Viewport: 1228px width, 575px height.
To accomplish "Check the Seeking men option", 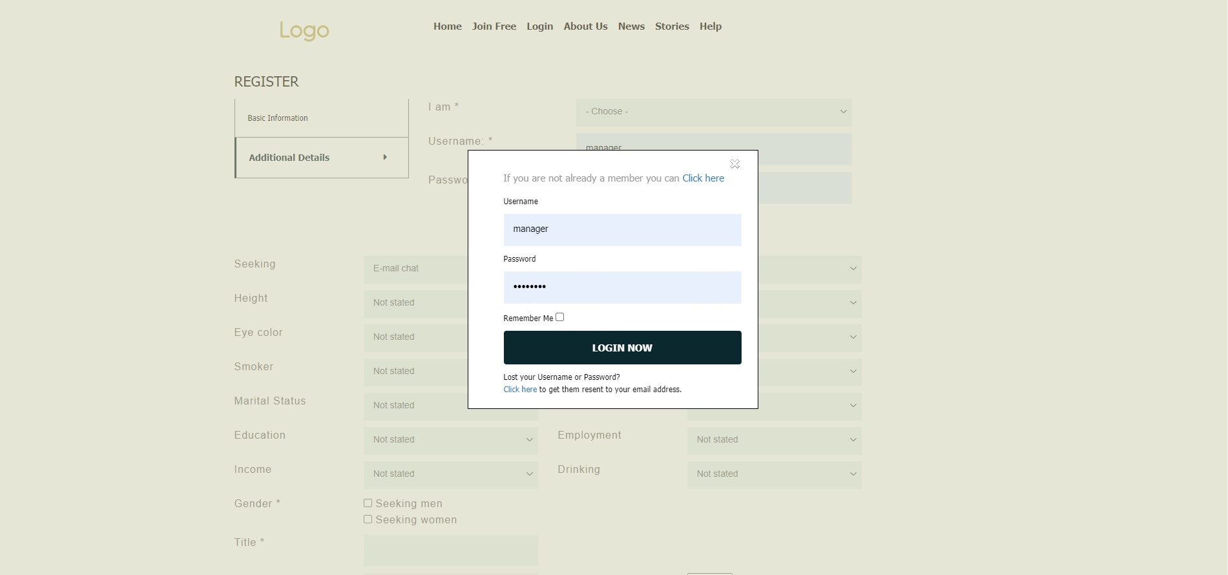I will click(368, 503).
